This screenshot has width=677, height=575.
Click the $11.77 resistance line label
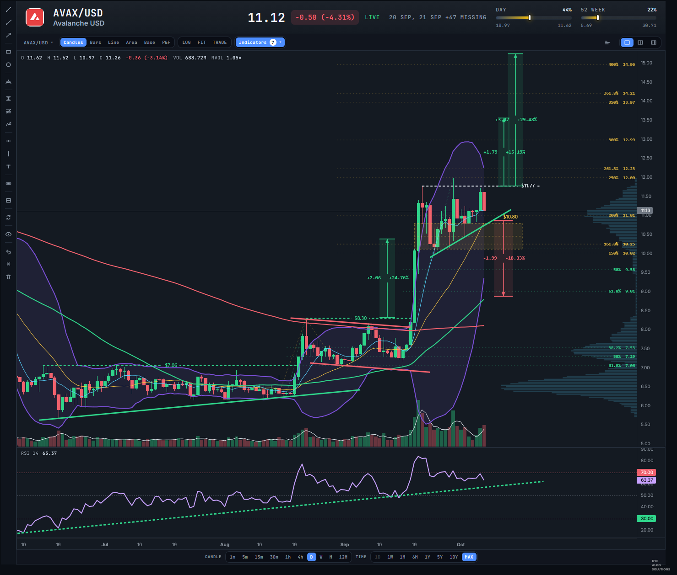(x=528, y=186)
